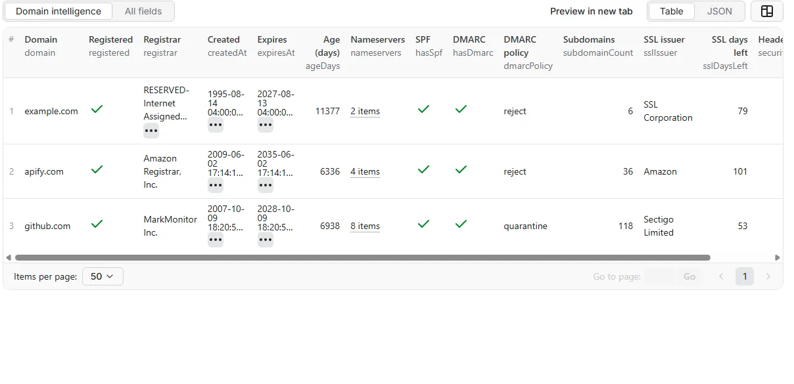Expand Created date ellipsis for example.com

[216, 125]
